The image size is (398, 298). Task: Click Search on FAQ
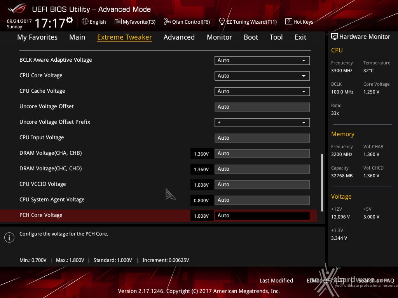376,281
